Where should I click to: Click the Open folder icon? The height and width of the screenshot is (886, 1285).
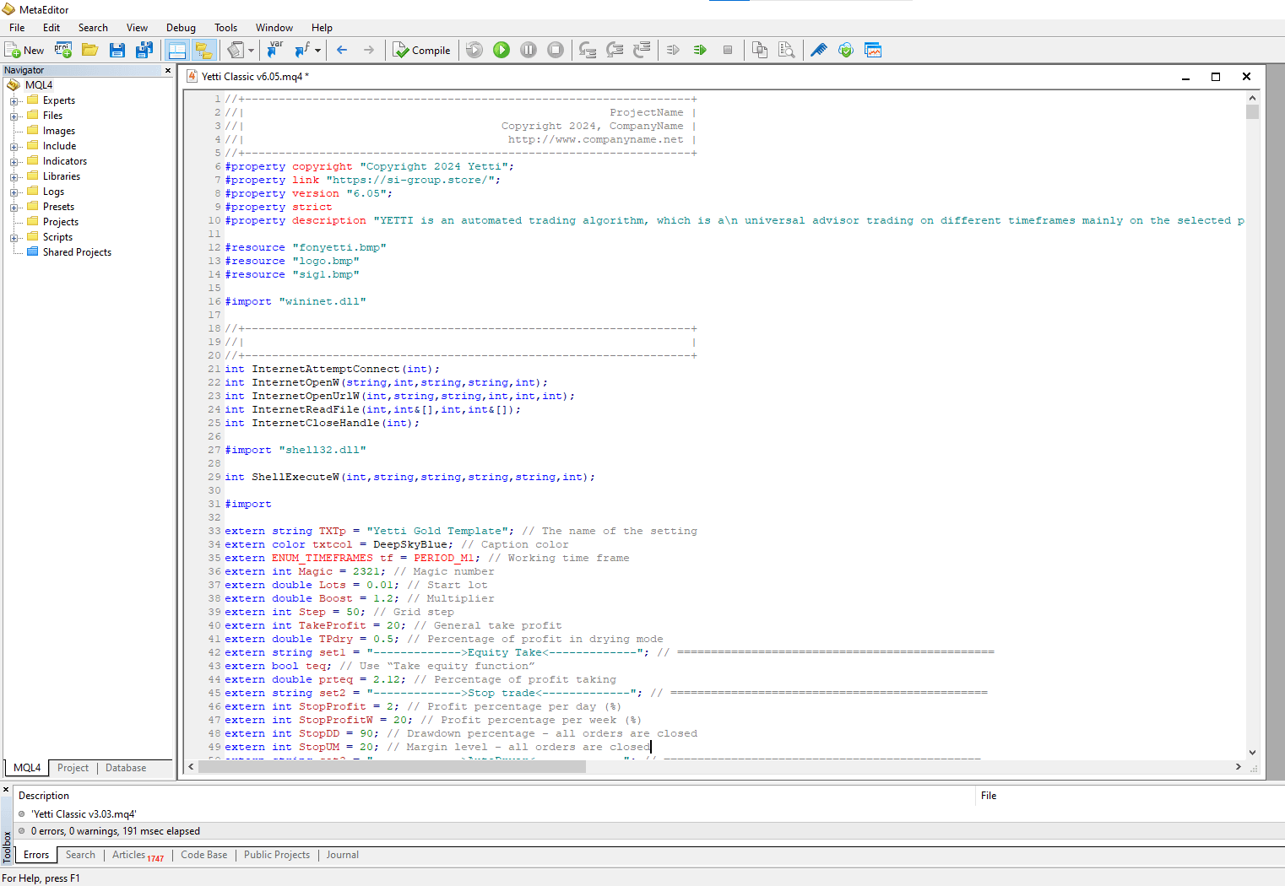pos(90,51)
